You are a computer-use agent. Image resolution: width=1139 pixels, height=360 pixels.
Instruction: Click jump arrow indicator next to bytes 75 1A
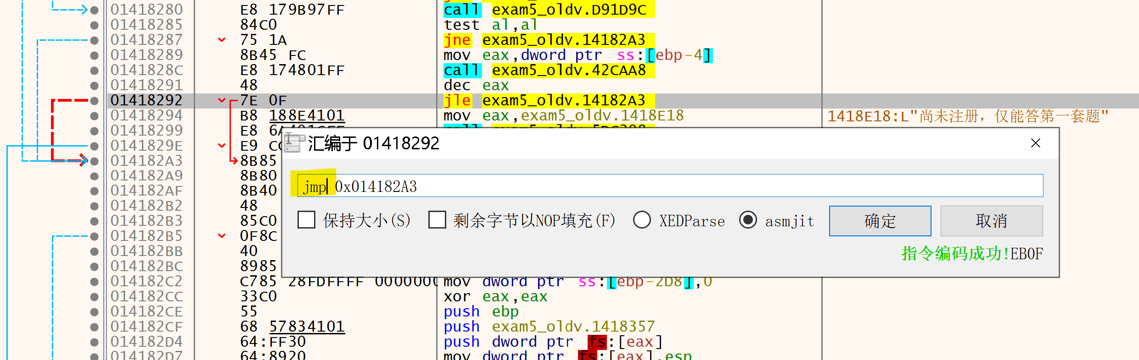222,40
